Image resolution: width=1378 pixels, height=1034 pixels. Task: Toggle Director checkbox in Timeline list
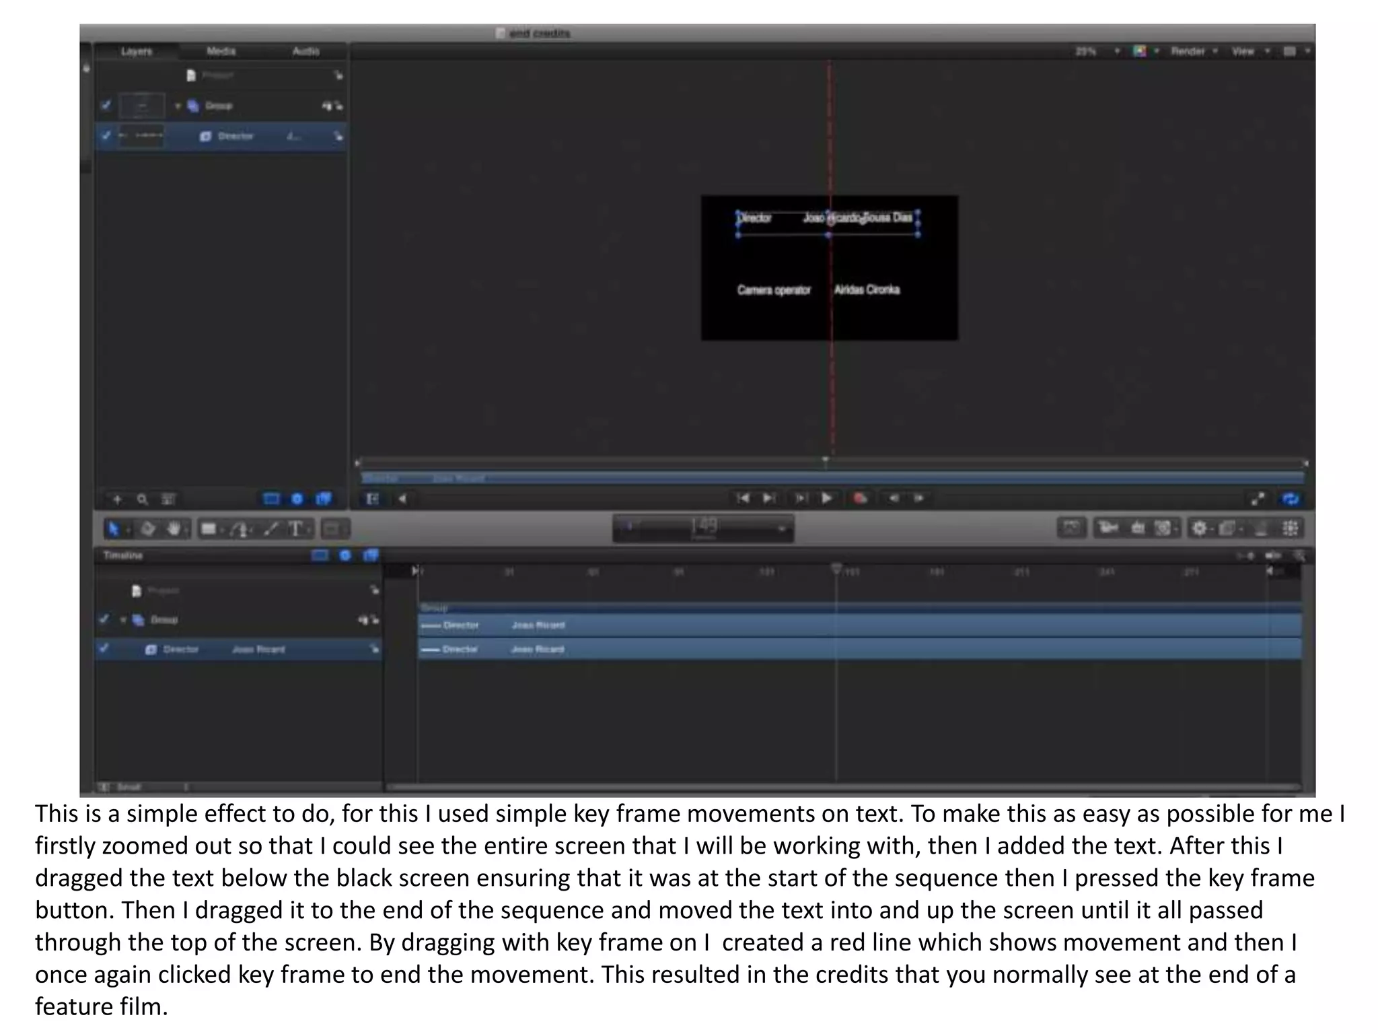pos(104,648)
